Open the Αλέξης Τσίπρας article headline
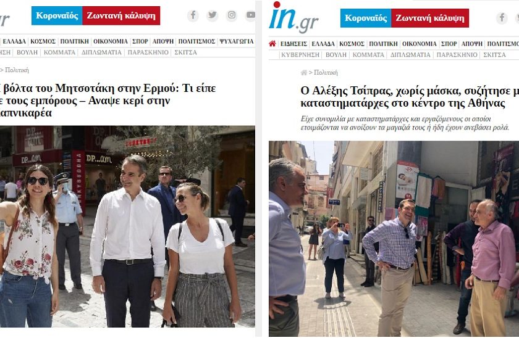 click(x=410, y=96)
